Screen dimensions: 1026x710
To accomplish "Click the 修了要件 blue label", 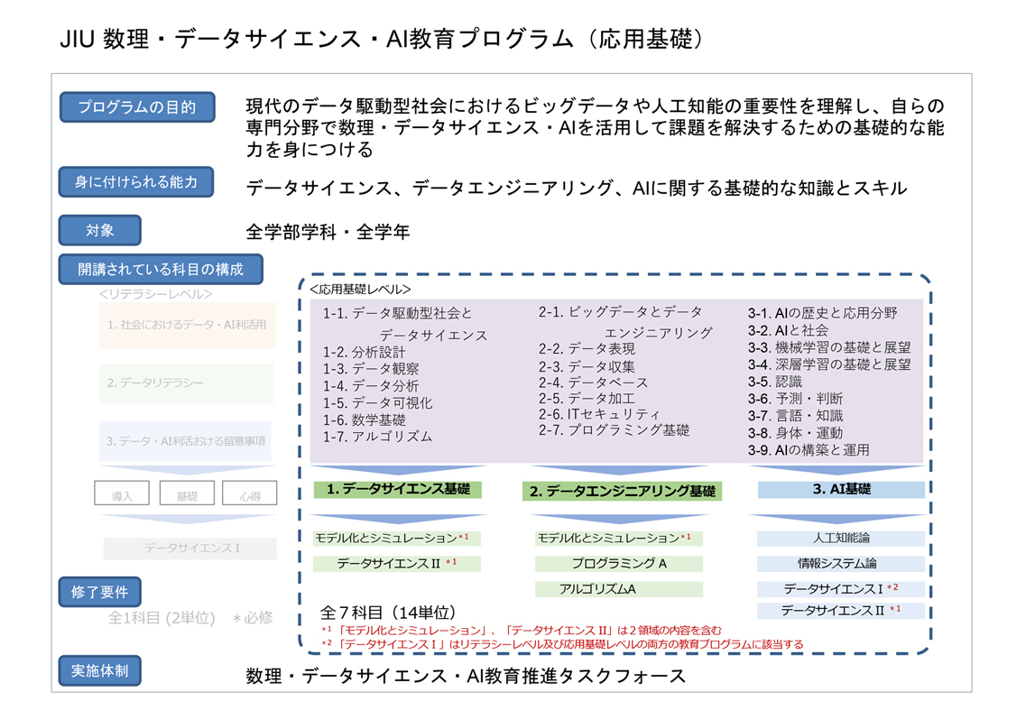I will (100, 592).
